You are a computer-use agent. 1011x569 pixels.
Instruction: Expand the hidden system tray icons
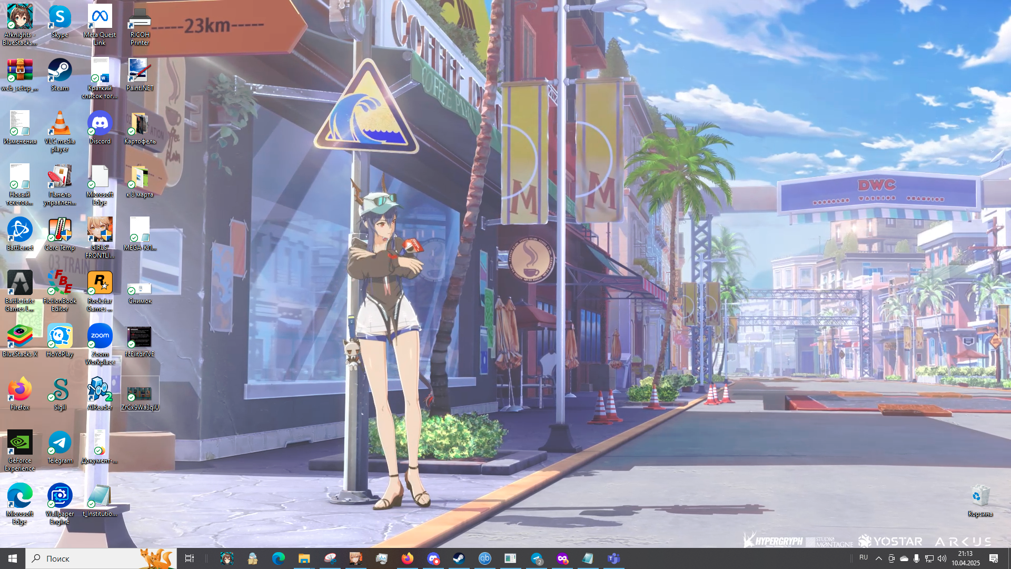pyautogui.click(x=878, y=558)
